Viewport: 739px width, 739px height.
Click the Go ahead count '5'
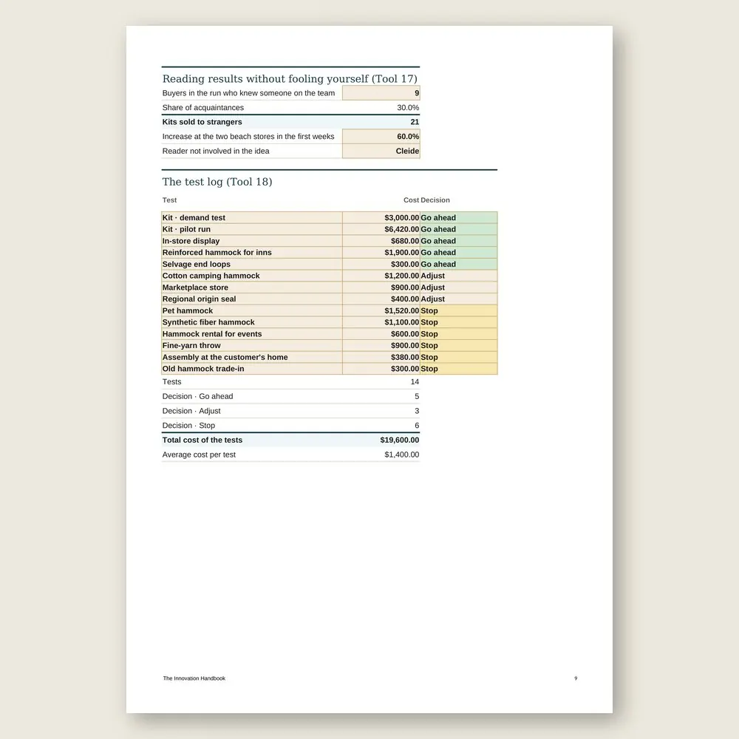(x=417, y=396)
